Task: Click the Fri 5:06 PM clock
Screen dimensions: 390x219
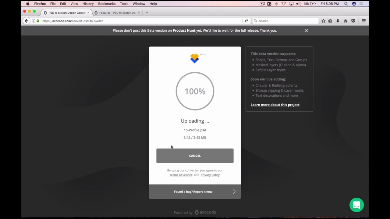Action: coord(330,4)
